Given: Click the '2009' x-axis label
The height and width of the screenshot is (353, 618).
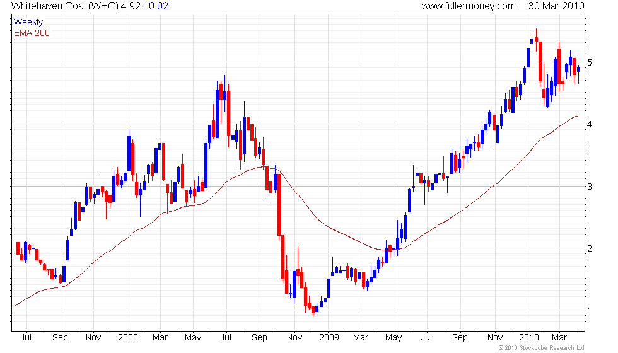Looking at the screenshot, I should pos(329,338).
